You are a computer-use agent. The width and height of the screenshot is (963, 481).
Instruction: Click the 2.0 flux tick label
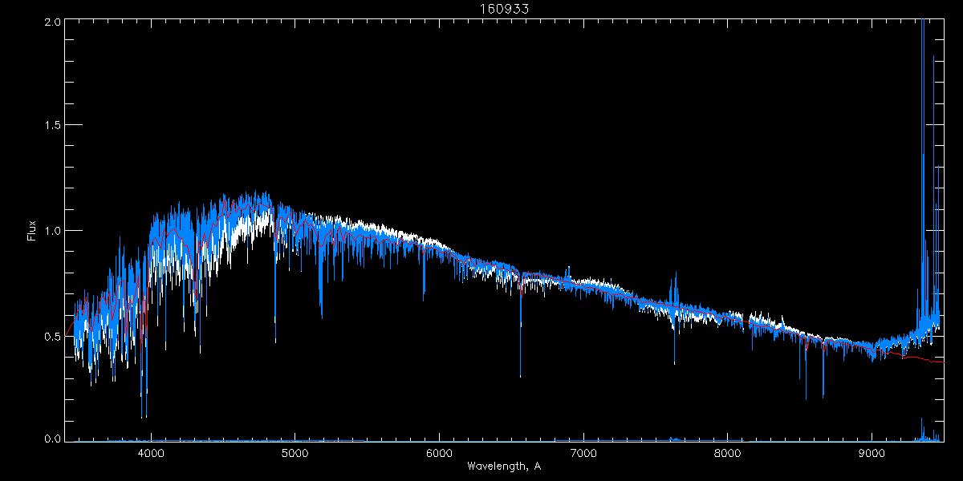tap(50, 22)
